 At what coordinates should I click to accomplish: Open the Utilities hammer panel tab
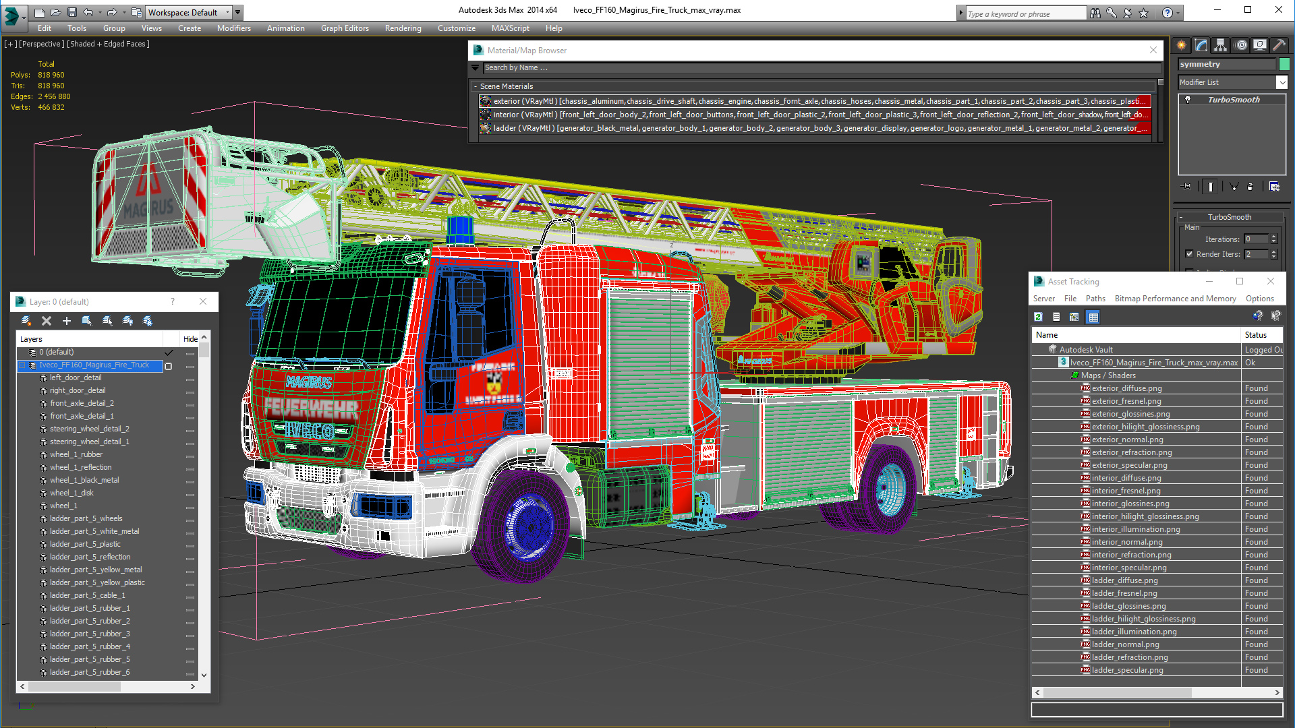[1279, 45]
